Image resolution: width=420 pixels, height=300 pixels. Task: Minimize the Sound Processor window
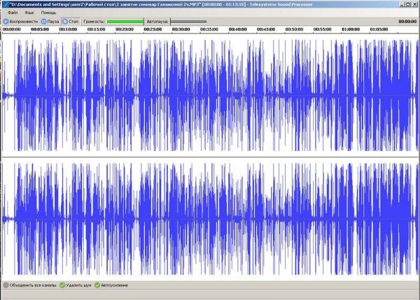pos(402,4)
